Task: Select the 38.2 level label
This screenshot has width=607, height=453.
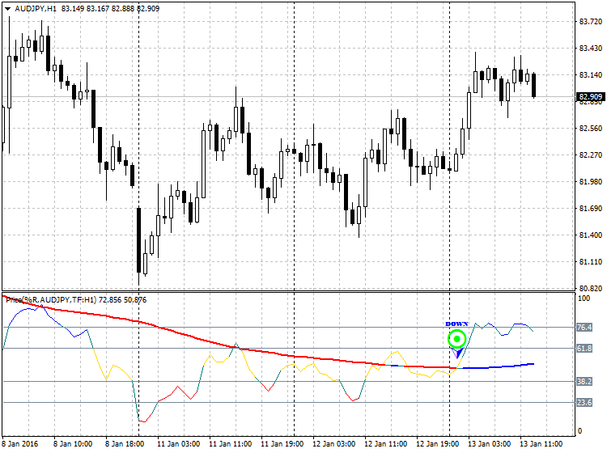Action: tap(584, 381)
